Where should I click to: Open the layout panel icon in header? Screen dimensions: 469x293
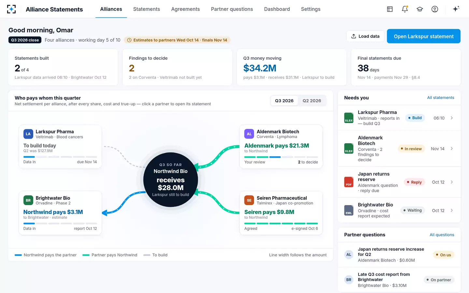point(390,9)
